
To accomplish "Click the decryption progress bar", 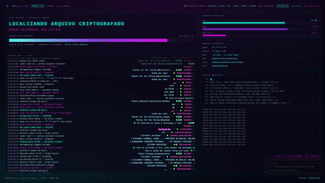I will click(101, 40).
